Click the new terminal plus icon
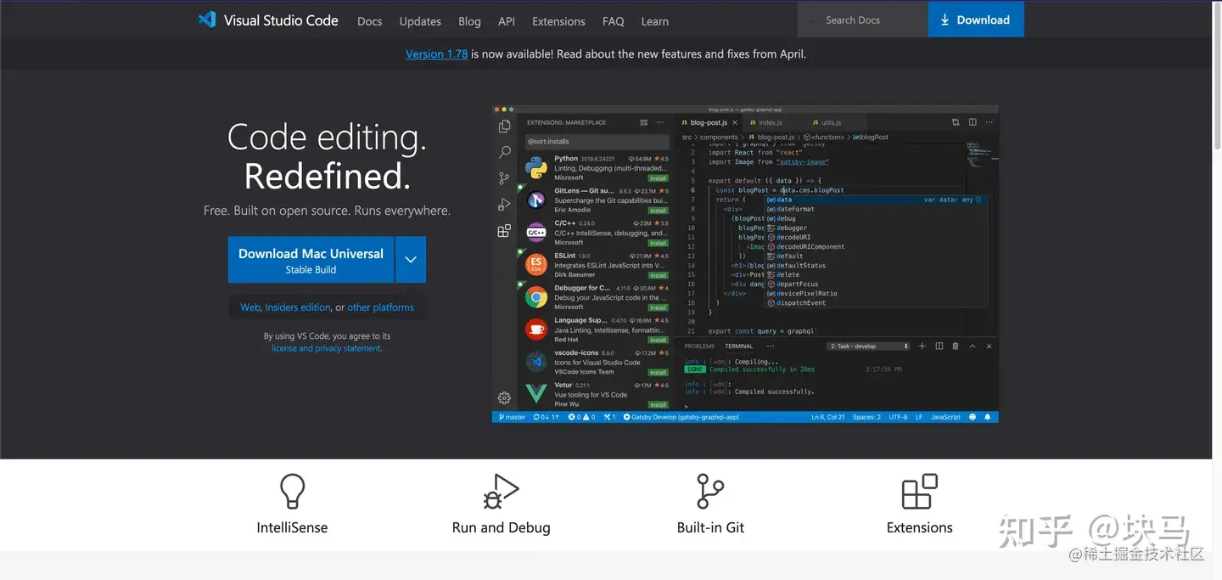The image size is (1222, 580). (x=923, y=346)
